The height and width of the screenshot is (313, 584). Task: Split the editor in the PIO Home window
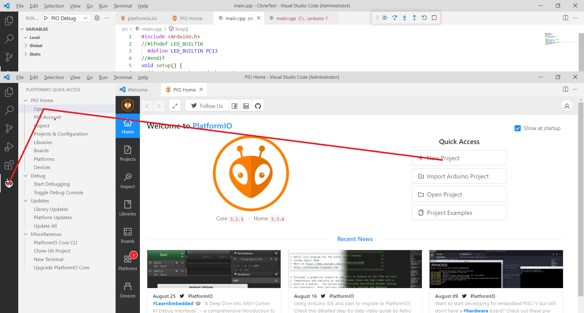click(565, 89)
